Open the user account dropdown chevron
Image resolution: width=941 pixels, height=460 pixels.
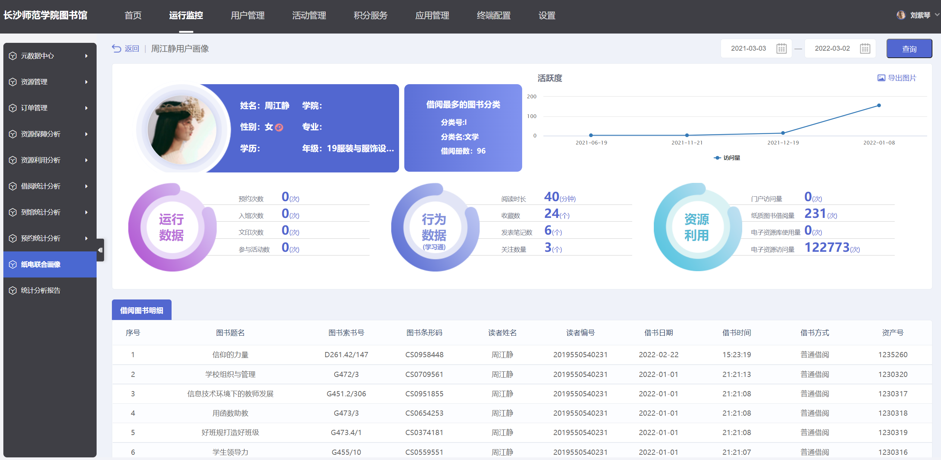click(x=937, y=15)
